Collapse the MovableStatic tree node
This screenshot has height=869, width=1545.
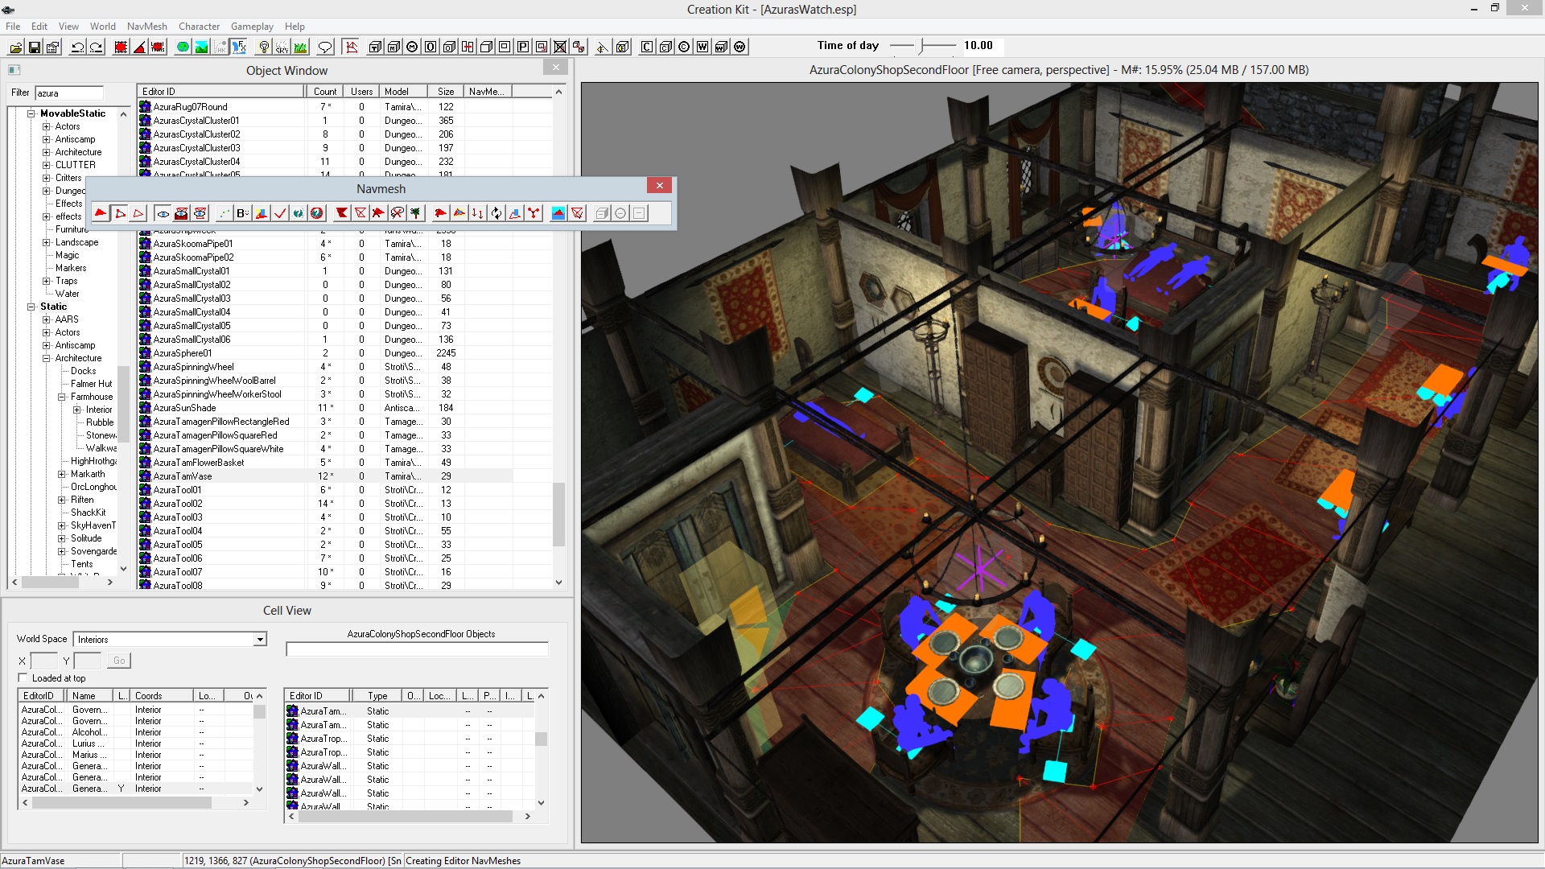(x=31, y=113)
